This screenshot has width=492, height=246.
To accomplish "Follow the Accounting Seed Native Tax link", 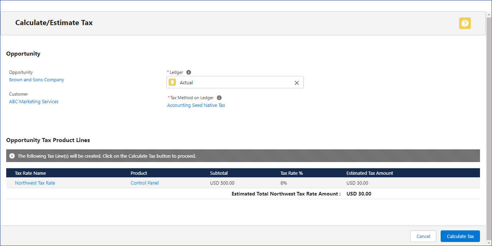I will pyautogui.click(x=196, y=105).
